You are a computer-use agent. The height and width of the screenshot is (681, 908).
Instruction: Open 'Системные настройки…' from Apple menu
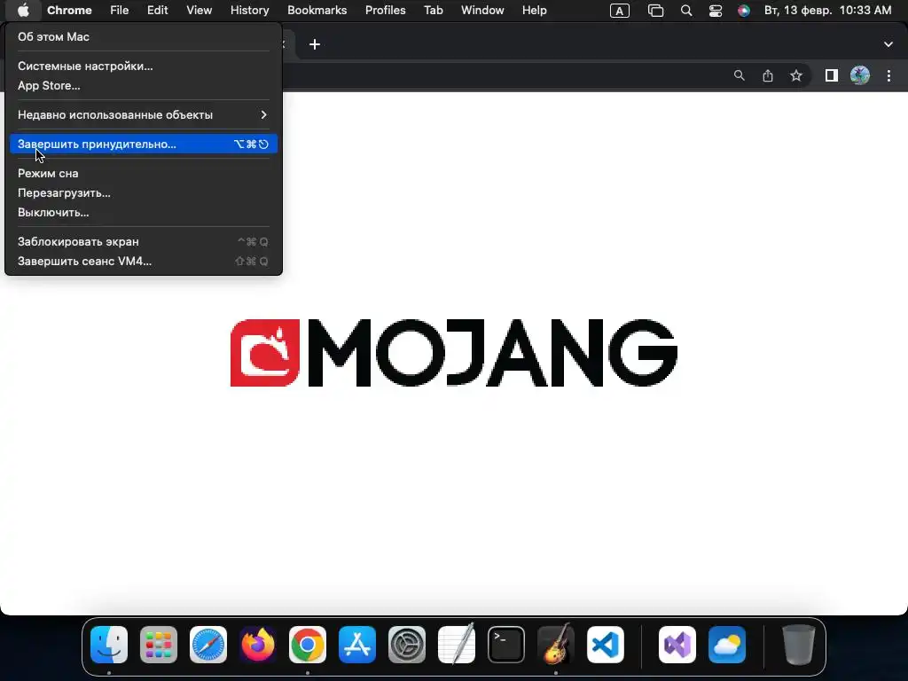click(143, 66)
